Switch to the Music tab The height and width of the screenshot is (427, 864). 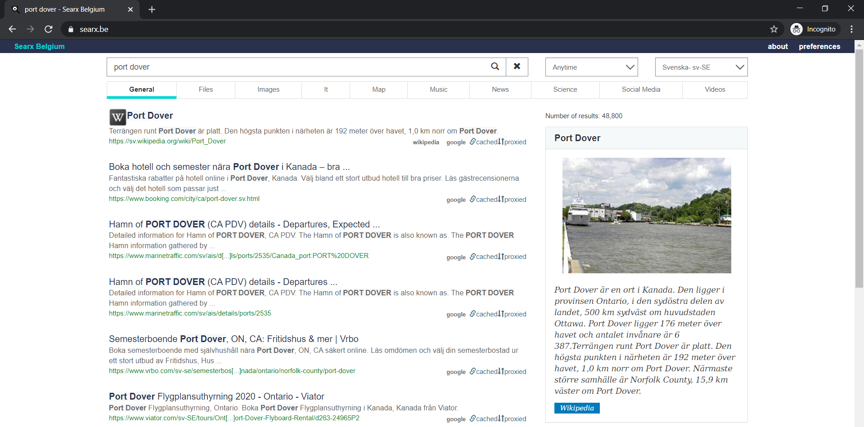click(438, 89)
